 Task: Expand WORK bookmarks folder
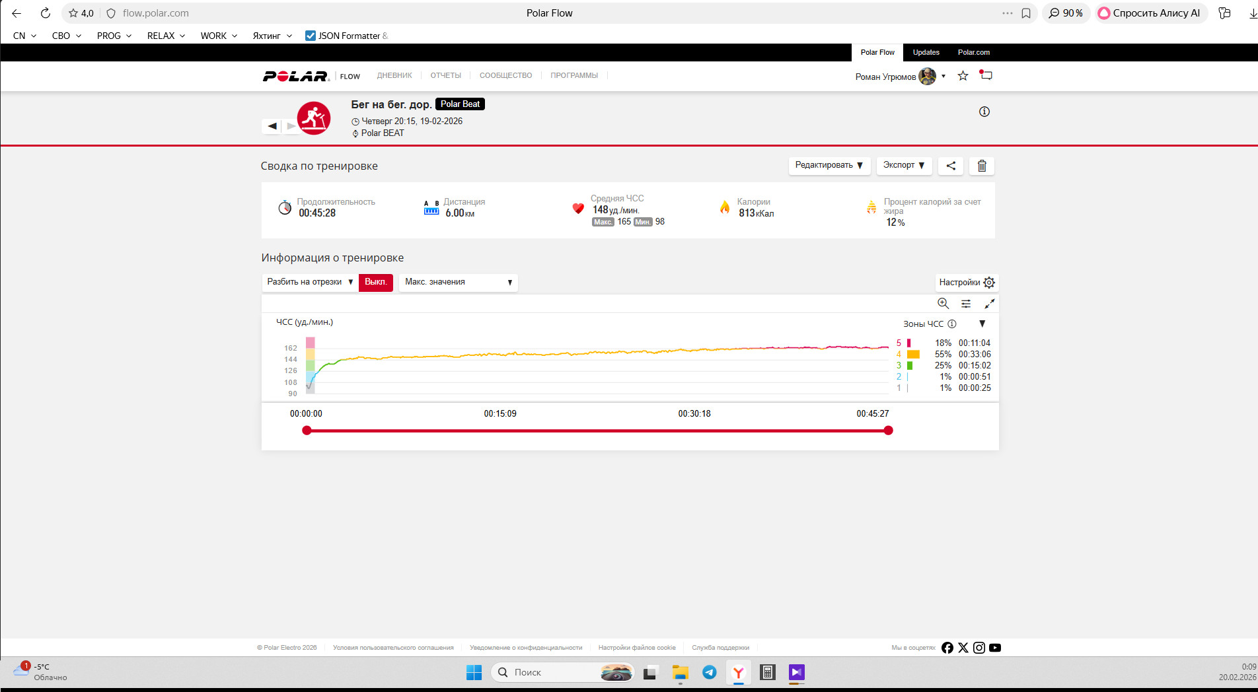point(219,36)
